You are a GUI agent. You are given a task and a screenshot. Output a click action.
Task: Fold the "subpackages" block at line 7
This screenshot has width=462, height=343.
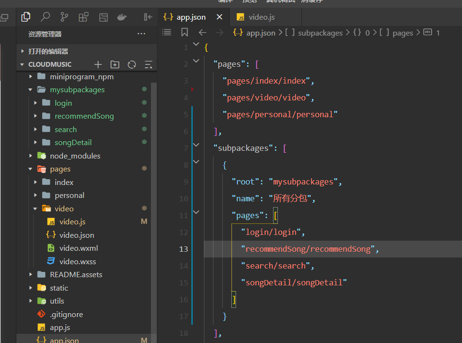(x=196, y=145)
